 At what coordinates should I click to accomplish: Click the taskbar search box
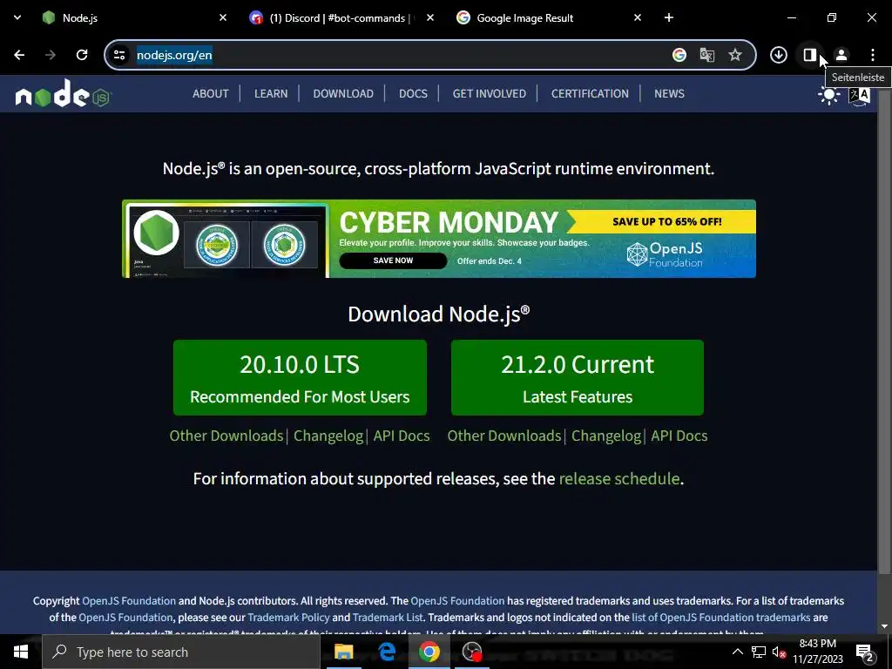click(181, 652)
